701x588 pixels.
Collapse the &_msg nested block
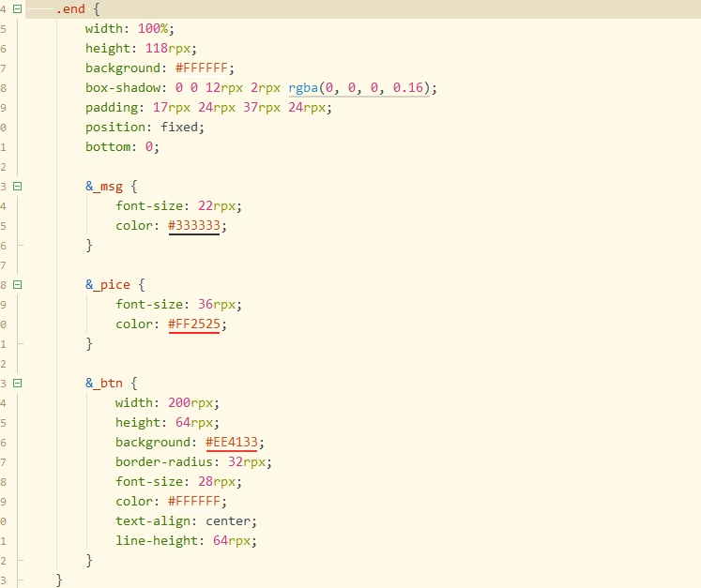(18, 187)
